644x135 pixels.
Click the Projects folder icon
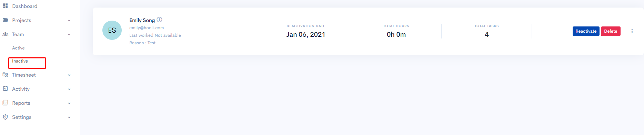[5, 20]
